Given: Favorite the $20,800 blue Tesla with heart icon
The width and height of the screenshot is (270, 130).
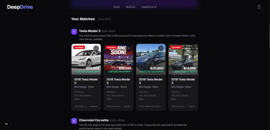Looking at the screenshot, I should 161,48.
